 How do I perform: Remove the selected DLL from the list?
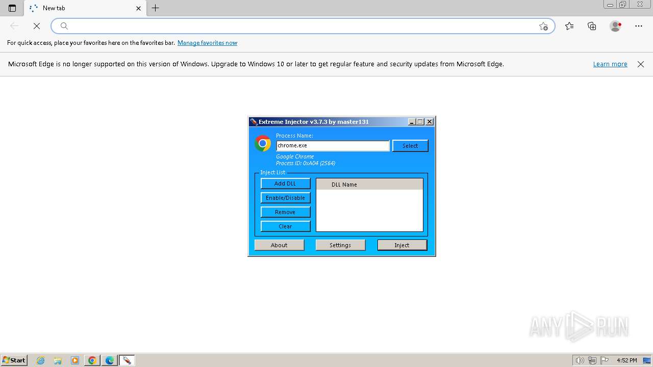tap(285, 212)
